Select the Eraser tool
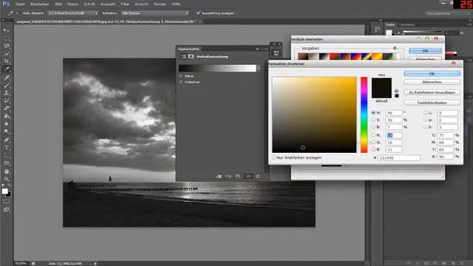Screen dimensions: 473x266 (x=7, y=109)
